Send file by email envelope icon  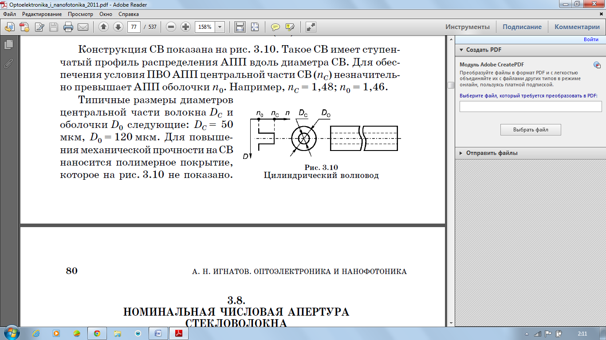click(x=83, y=27)
